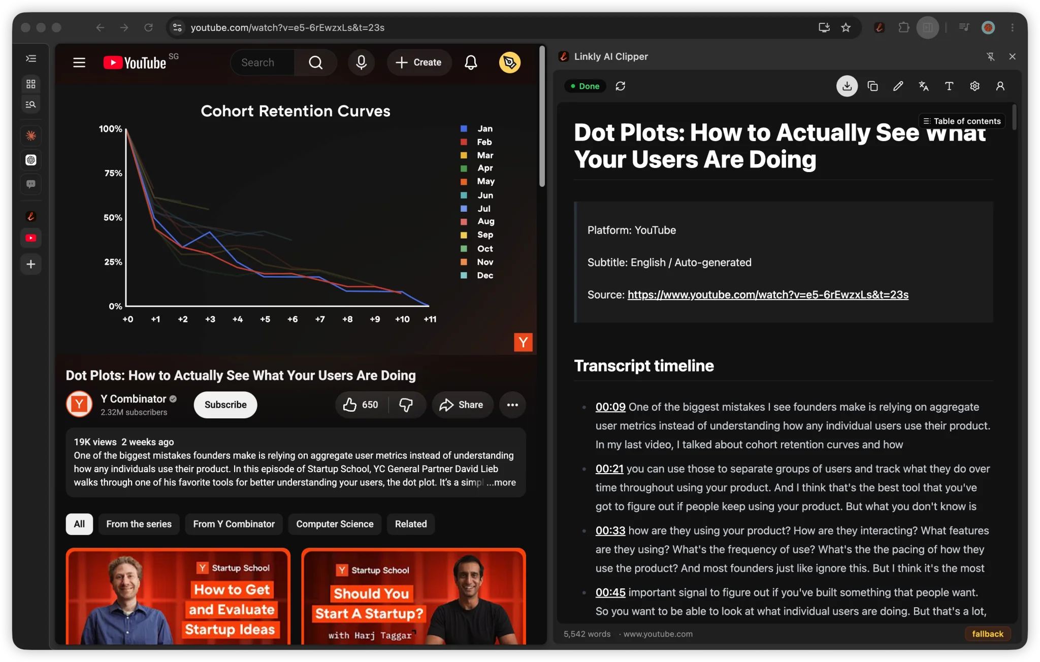Select the From the series chip
This screenshot has height=662, width=1040.
(139, 524)
